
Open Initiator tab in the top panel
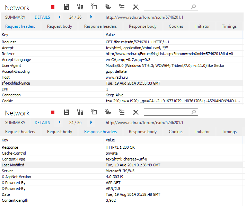pos(202,26)
